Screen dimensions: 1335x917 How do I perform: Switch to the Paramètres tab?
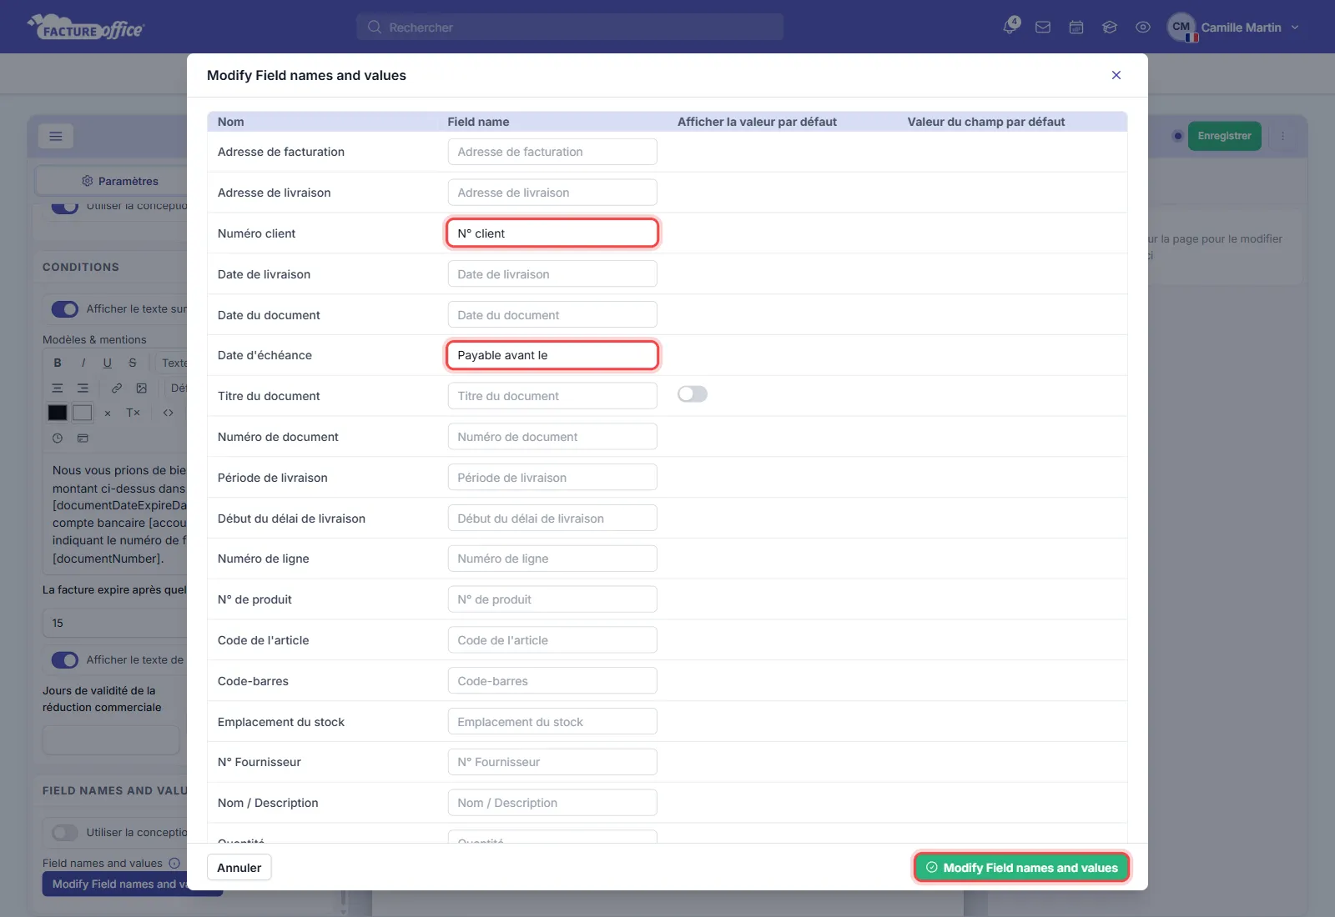tap(120, 181)
